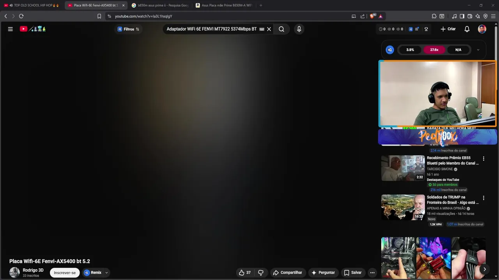The height and width of the screenshot is (280, 499).
Task: Open the short showing the CPU cable
Action: (x=469, y=258)
